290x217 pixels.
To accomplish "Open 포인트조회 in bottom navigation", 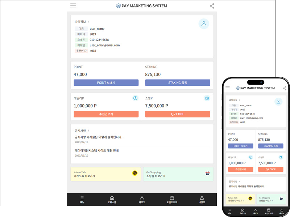I will point(172,200).
